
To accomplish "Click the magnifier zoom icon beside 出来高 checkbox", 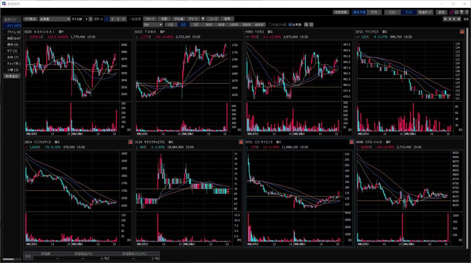I will click(x=306, y=24).
